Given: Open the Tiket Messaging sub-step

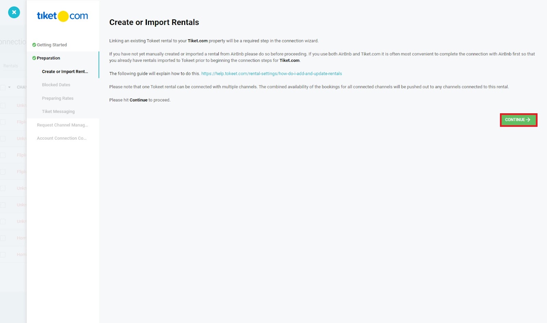Looking at the screenshot, I should tap(58, 112).
